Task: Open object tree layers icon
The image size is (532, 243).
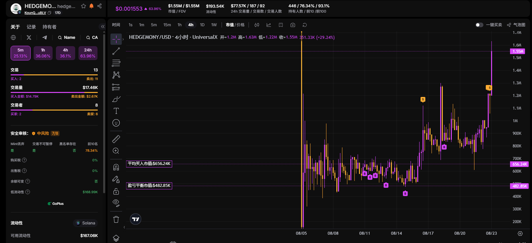Action: (x=116, y=238)
